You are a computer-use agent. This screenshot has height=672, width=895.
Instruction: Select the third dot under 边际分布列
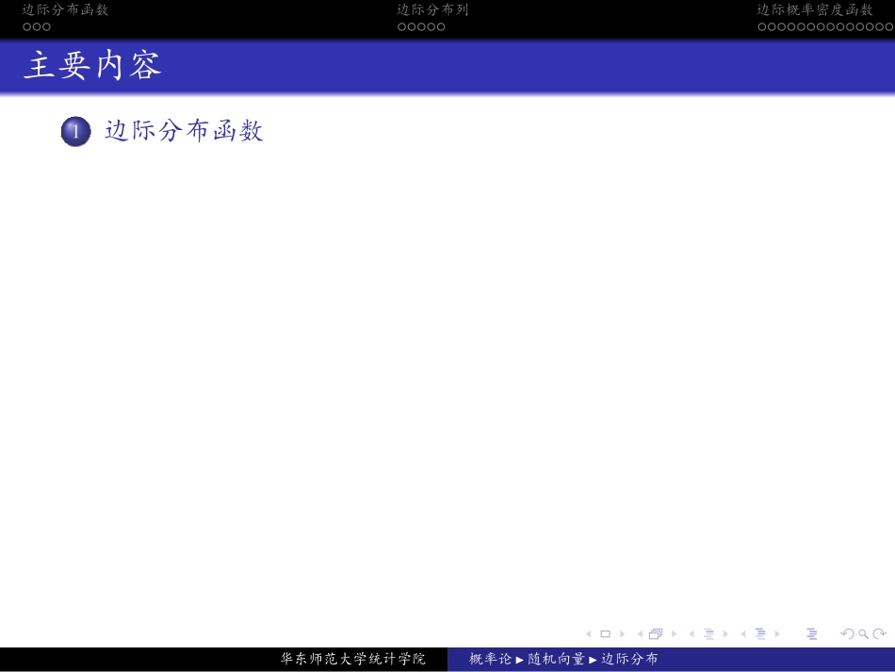421,27
